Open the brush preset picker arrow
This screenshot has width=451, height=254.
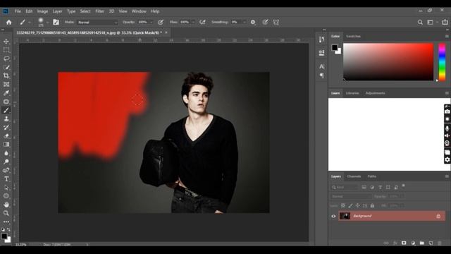click(x=47, y=22)
